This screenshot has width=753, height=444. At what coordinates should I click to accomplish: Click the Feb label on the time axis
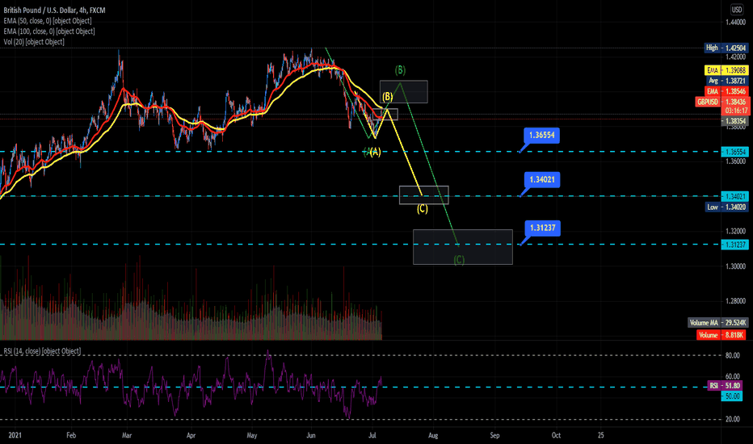(x=71, y=435)
